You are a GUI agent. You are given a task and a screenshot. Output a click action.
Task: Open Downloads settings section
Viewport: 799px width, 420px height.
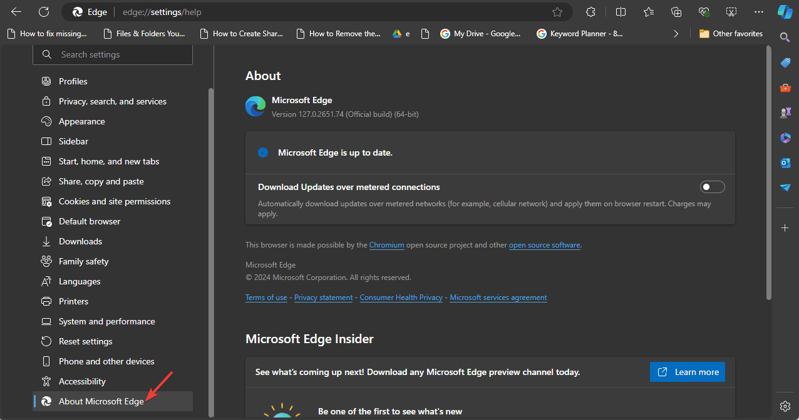(x=113, y=241)
